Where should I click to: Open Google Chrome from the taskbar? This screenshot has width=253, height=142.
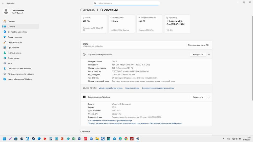[x=126, y=139]
